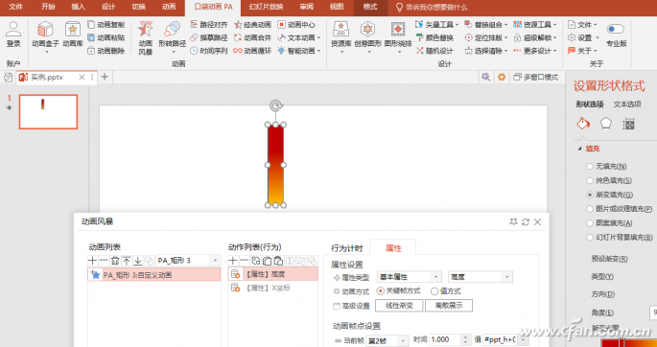Click the 随机设计 random design tool
Screen dimensions: 657x347
pyautogui.click(x=434, y=51)
